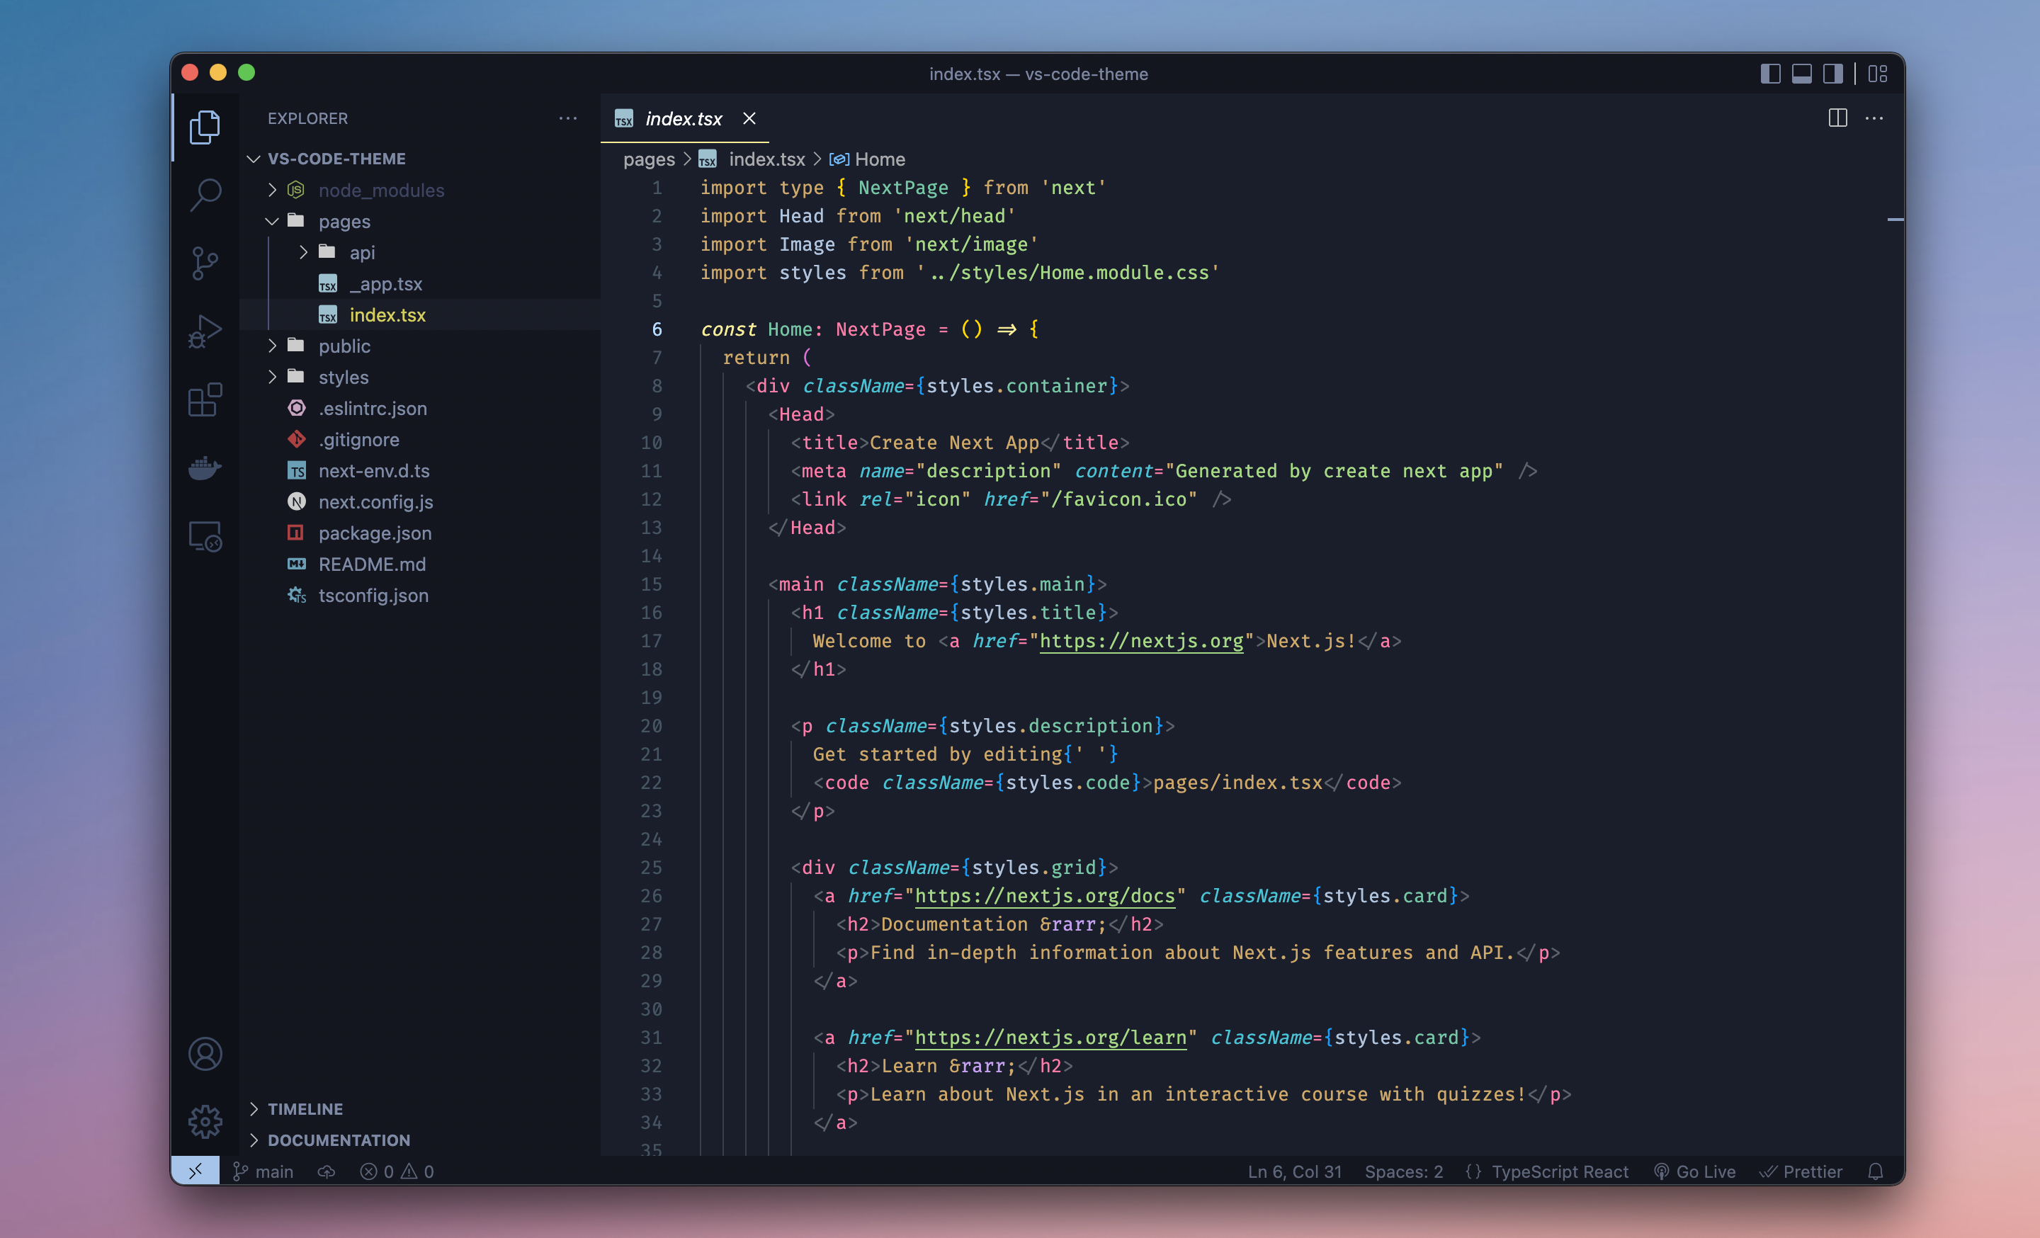Screen dimensions: 2040x1238
Task: Open the Run and Debug view
Action: pos(205,332)
